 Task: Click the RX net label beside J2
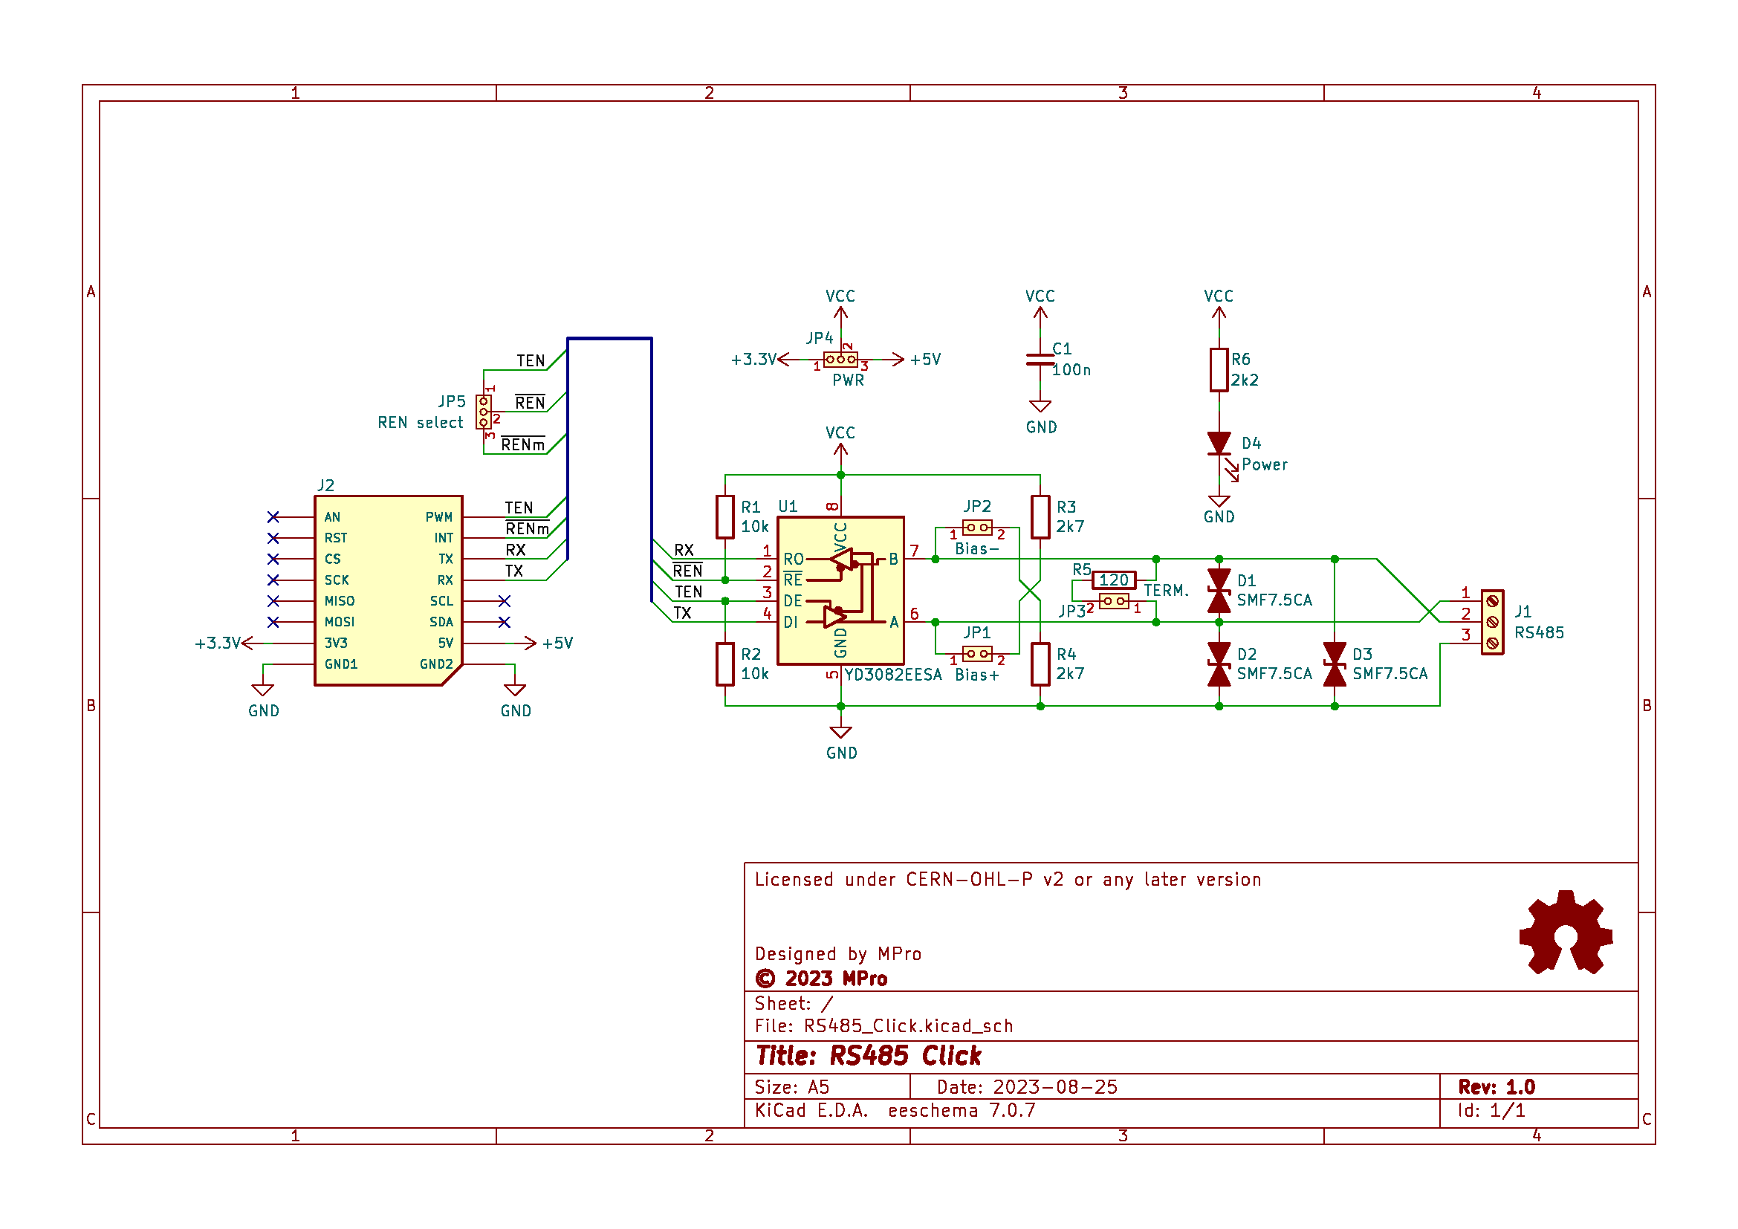click(x=516, y=550)
